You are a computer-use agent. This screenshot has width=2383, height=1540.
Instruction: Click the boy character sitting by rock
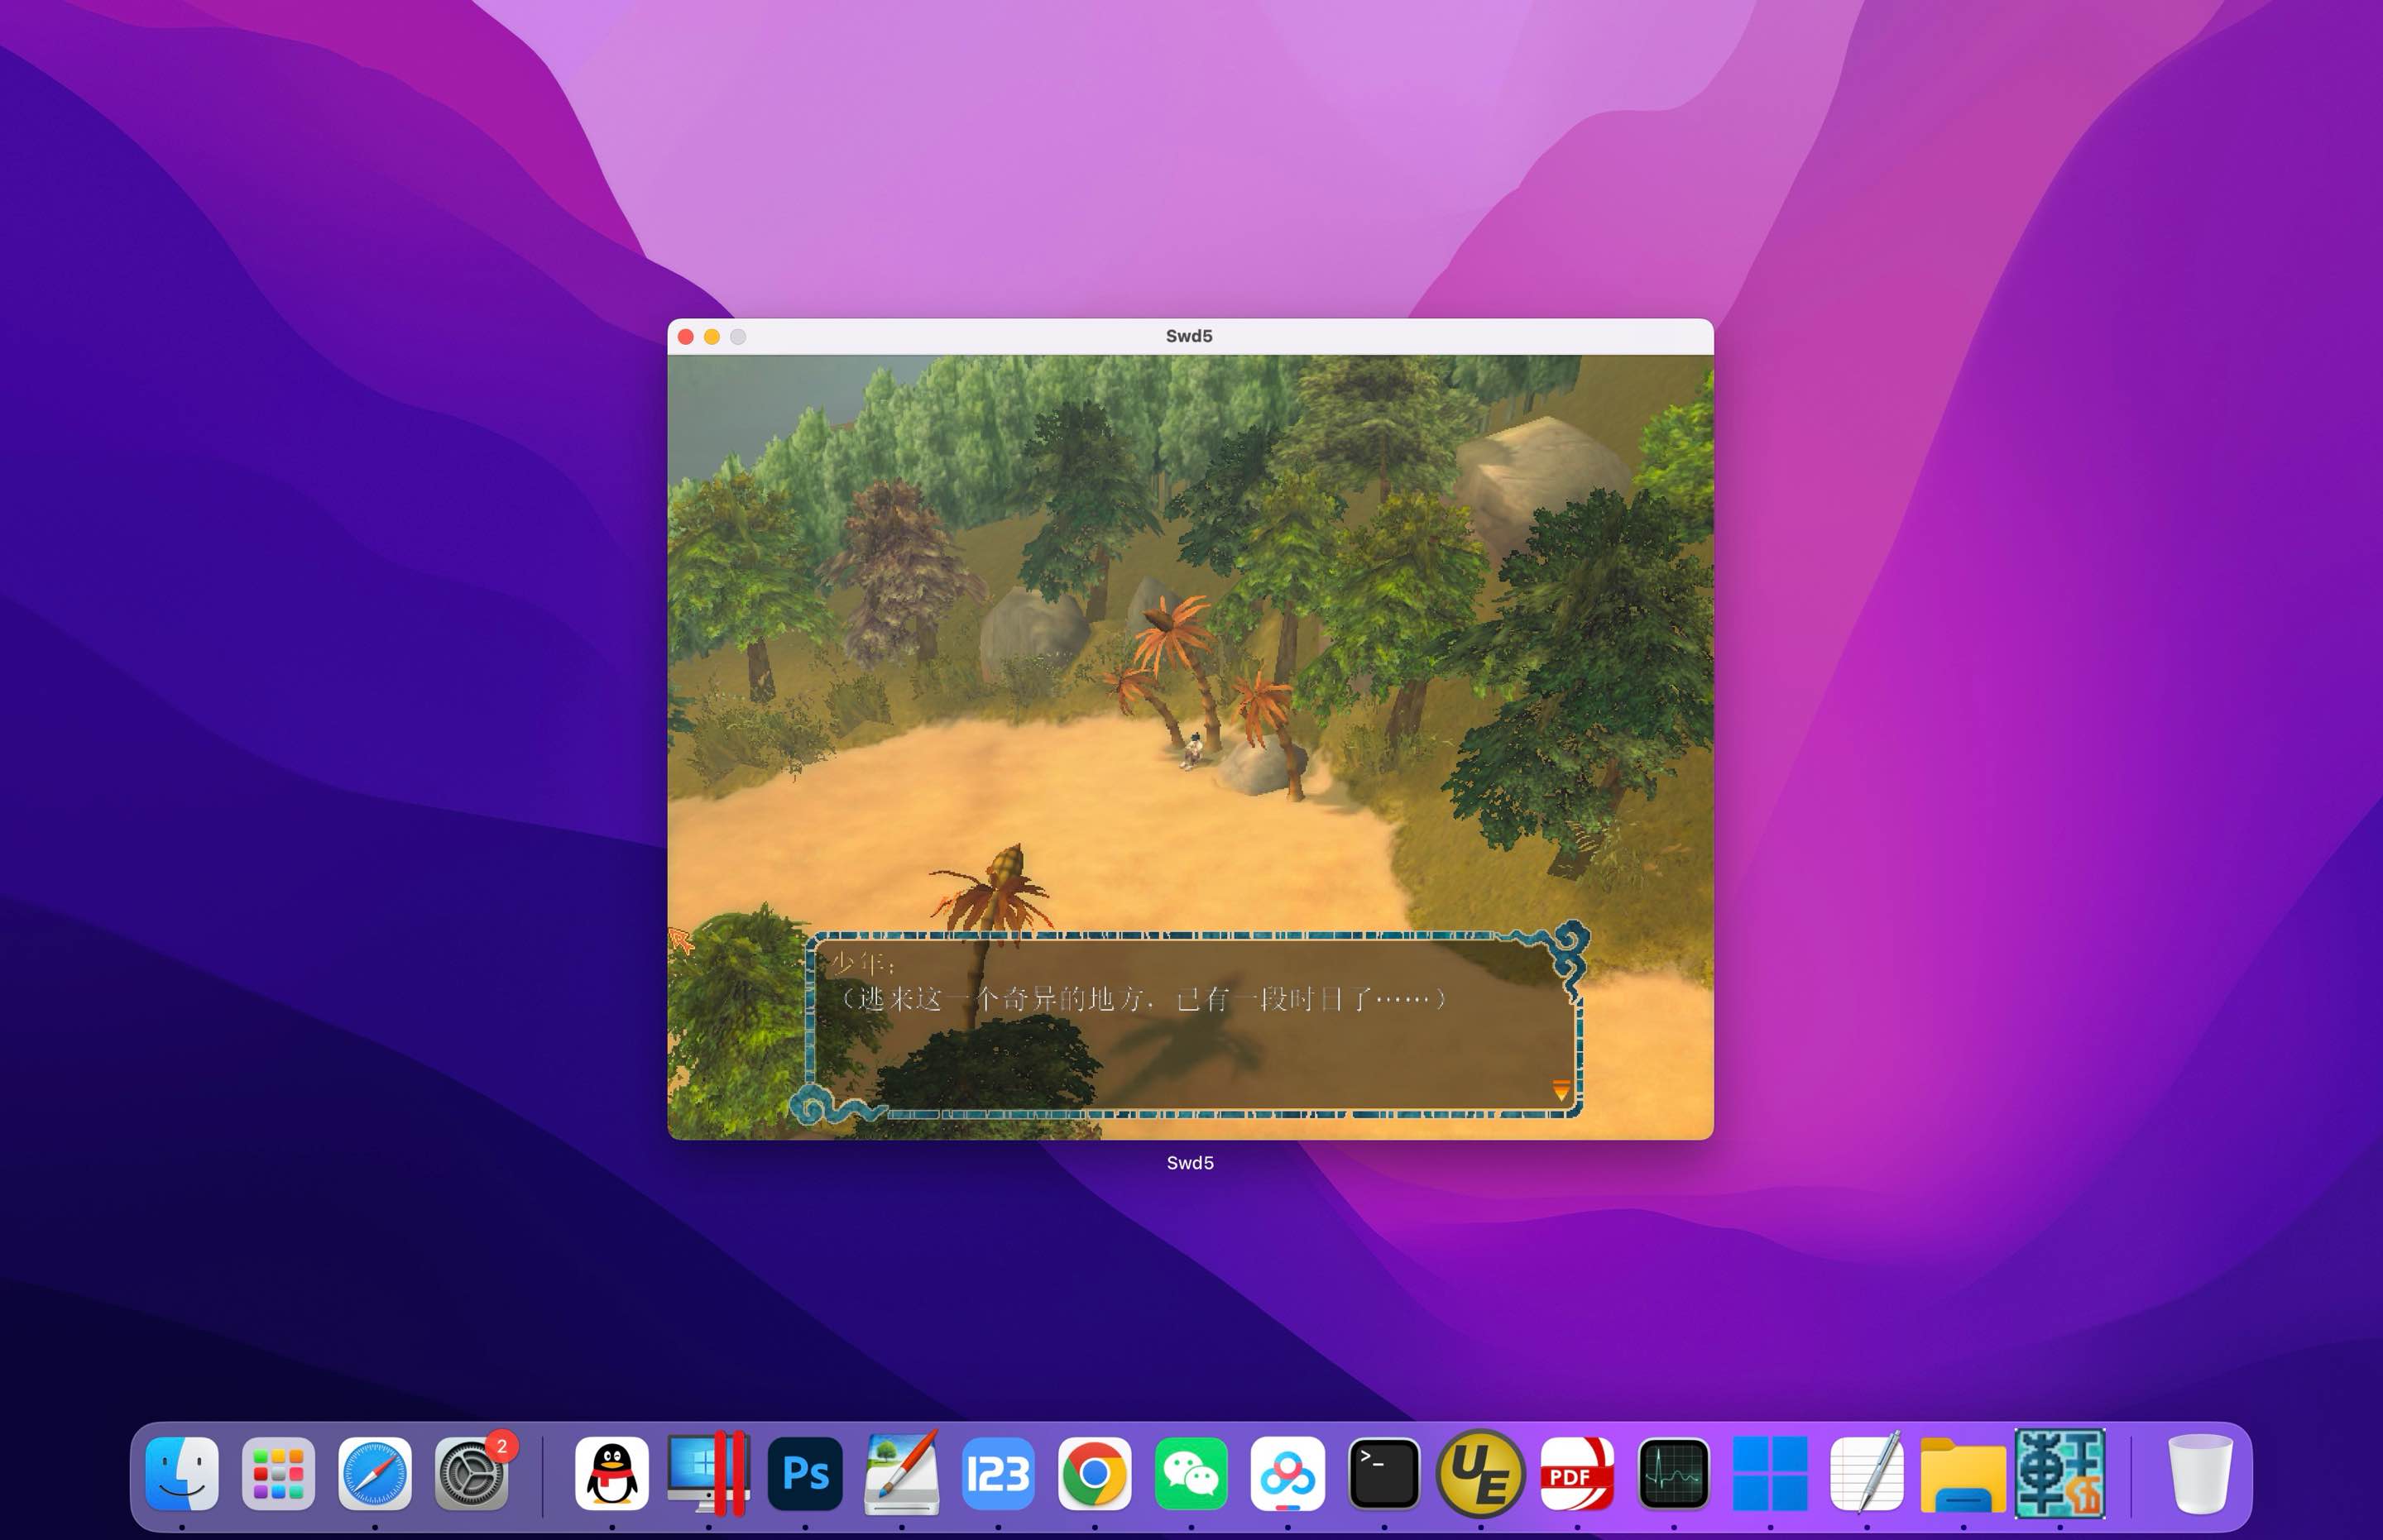[1192, 750]
